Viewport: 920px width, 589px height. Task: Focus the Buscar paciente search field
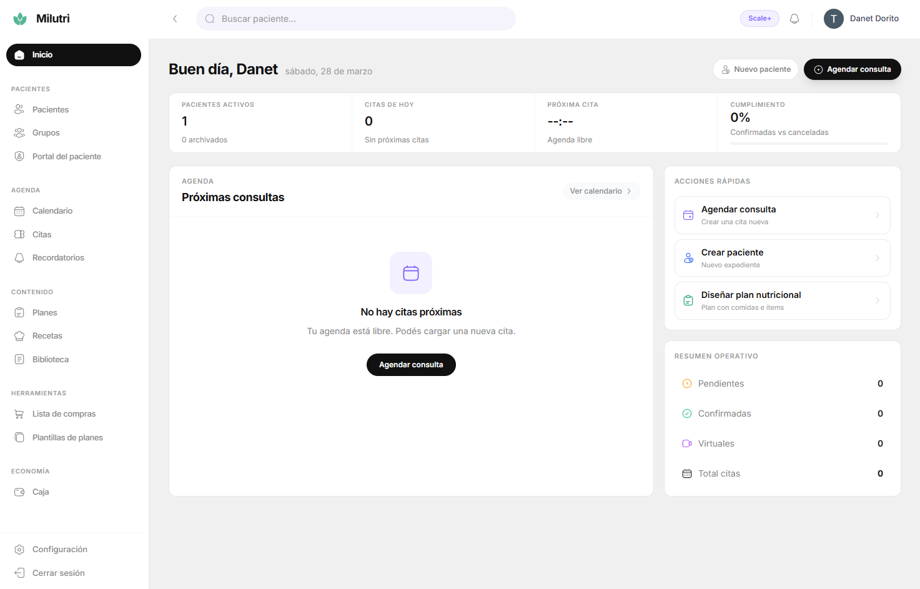pos(362,19)
